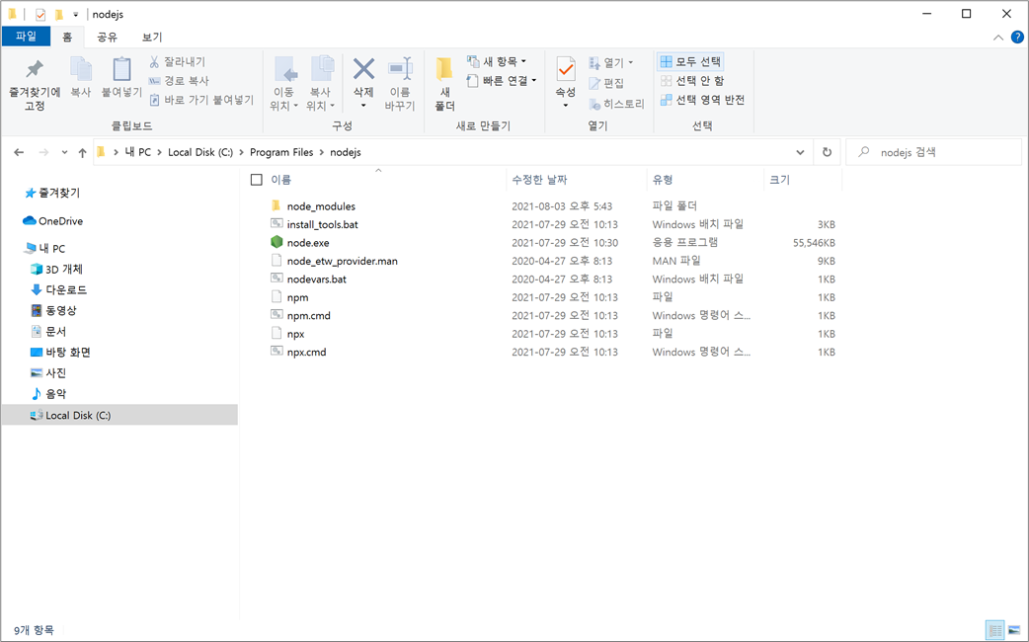Click the nodejs search box
Viewport: 1029px width, 642px height.
click(x=933, y=152)
